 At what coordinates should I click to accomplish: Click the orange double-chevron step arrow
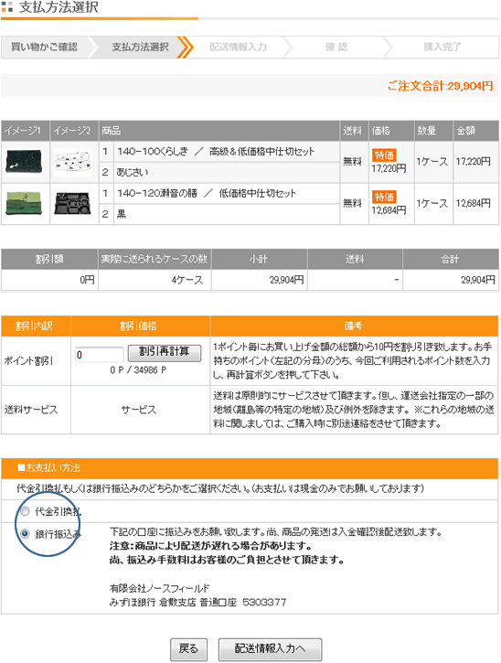(x=186, y=47)
